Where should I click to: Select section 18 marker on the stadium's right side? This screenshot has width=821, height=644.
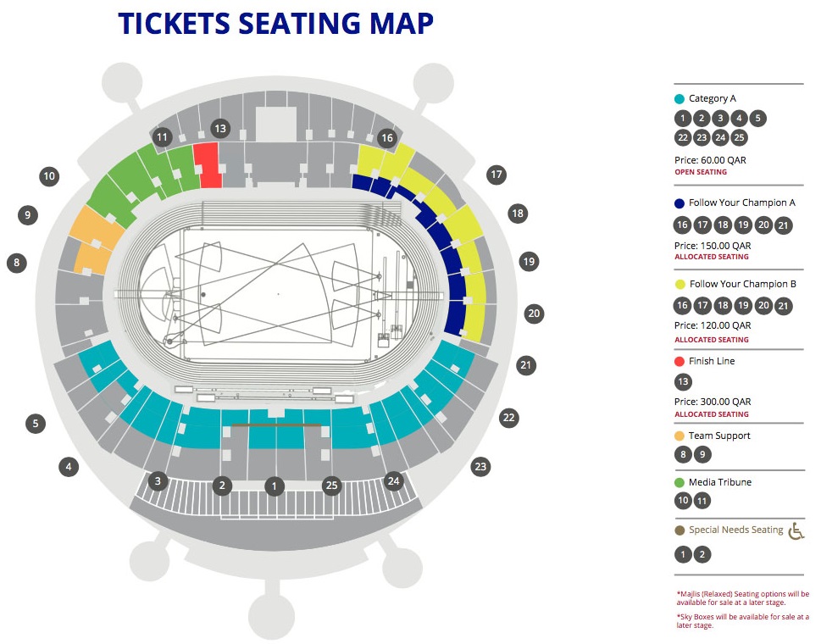[x=517, y=214]
